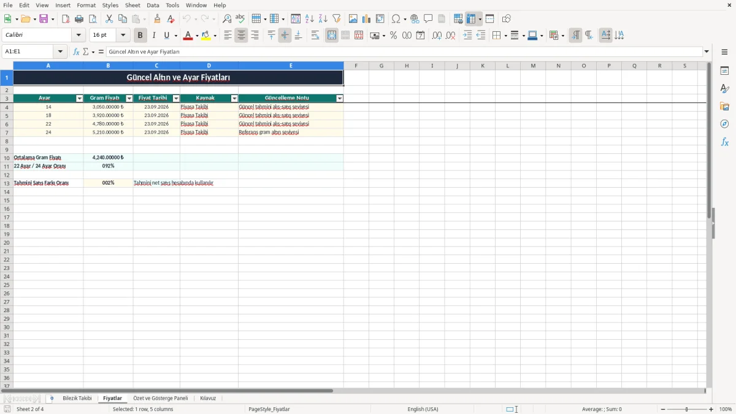This screenshot has height=414, width=736.
Task: Open Kaynak column filter dropdown
Action: coord(234,98)
